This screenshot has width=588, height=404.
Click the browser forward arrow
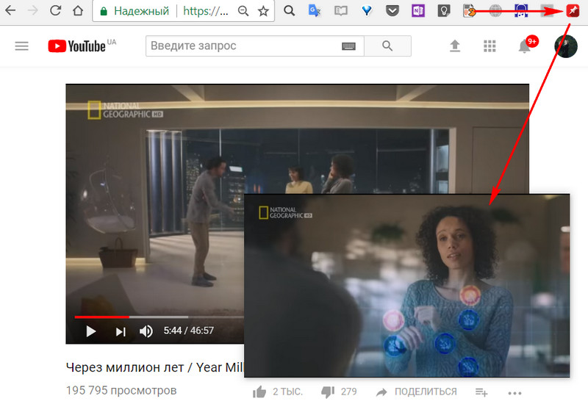(x=33, y=10)
